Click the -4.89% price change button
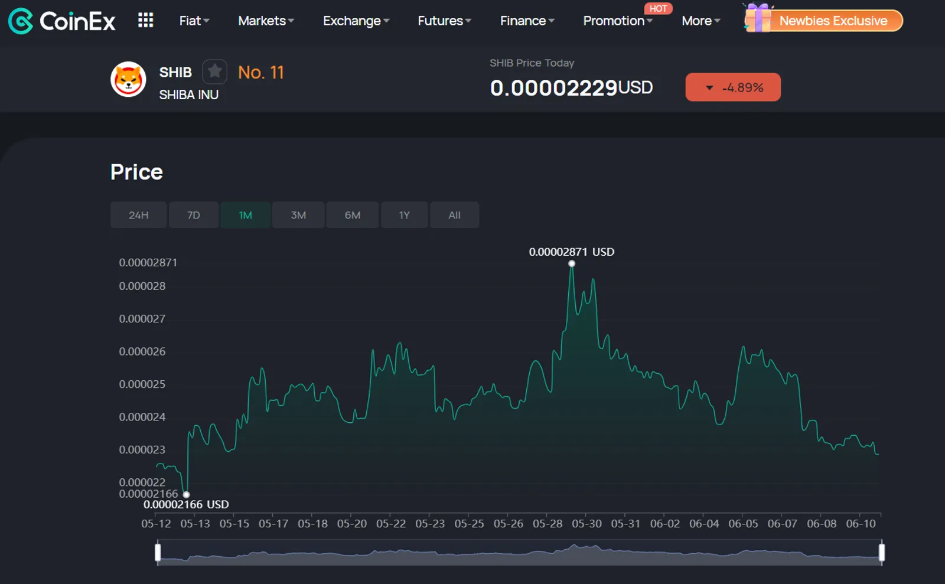 point(733,87)
